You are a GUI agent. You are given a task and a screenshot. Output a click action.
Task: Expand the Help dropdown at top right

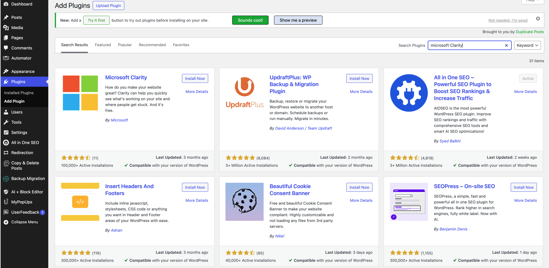[532, 1]
